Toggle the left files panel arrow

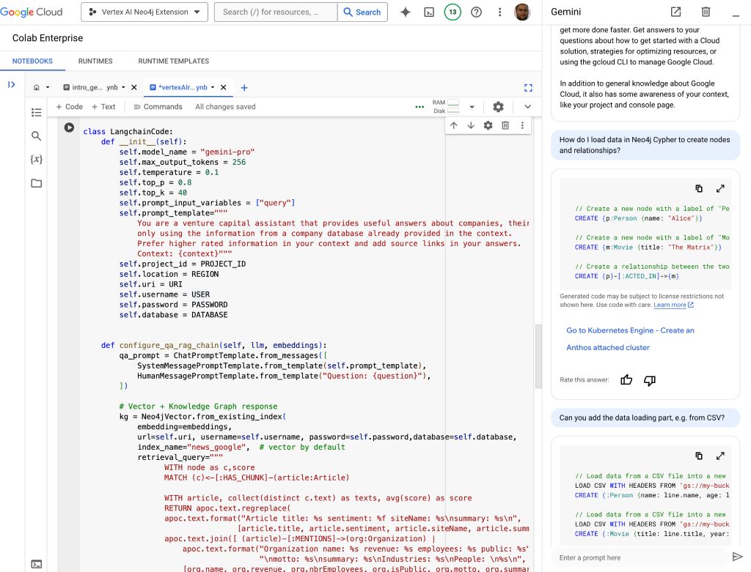(x=12, y=85)
